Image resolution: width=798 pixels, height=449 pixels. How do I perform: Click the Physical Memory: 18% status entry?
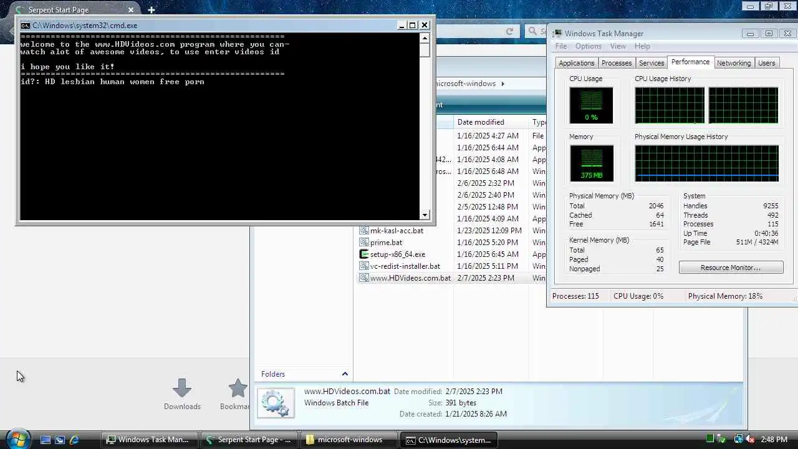725,296
